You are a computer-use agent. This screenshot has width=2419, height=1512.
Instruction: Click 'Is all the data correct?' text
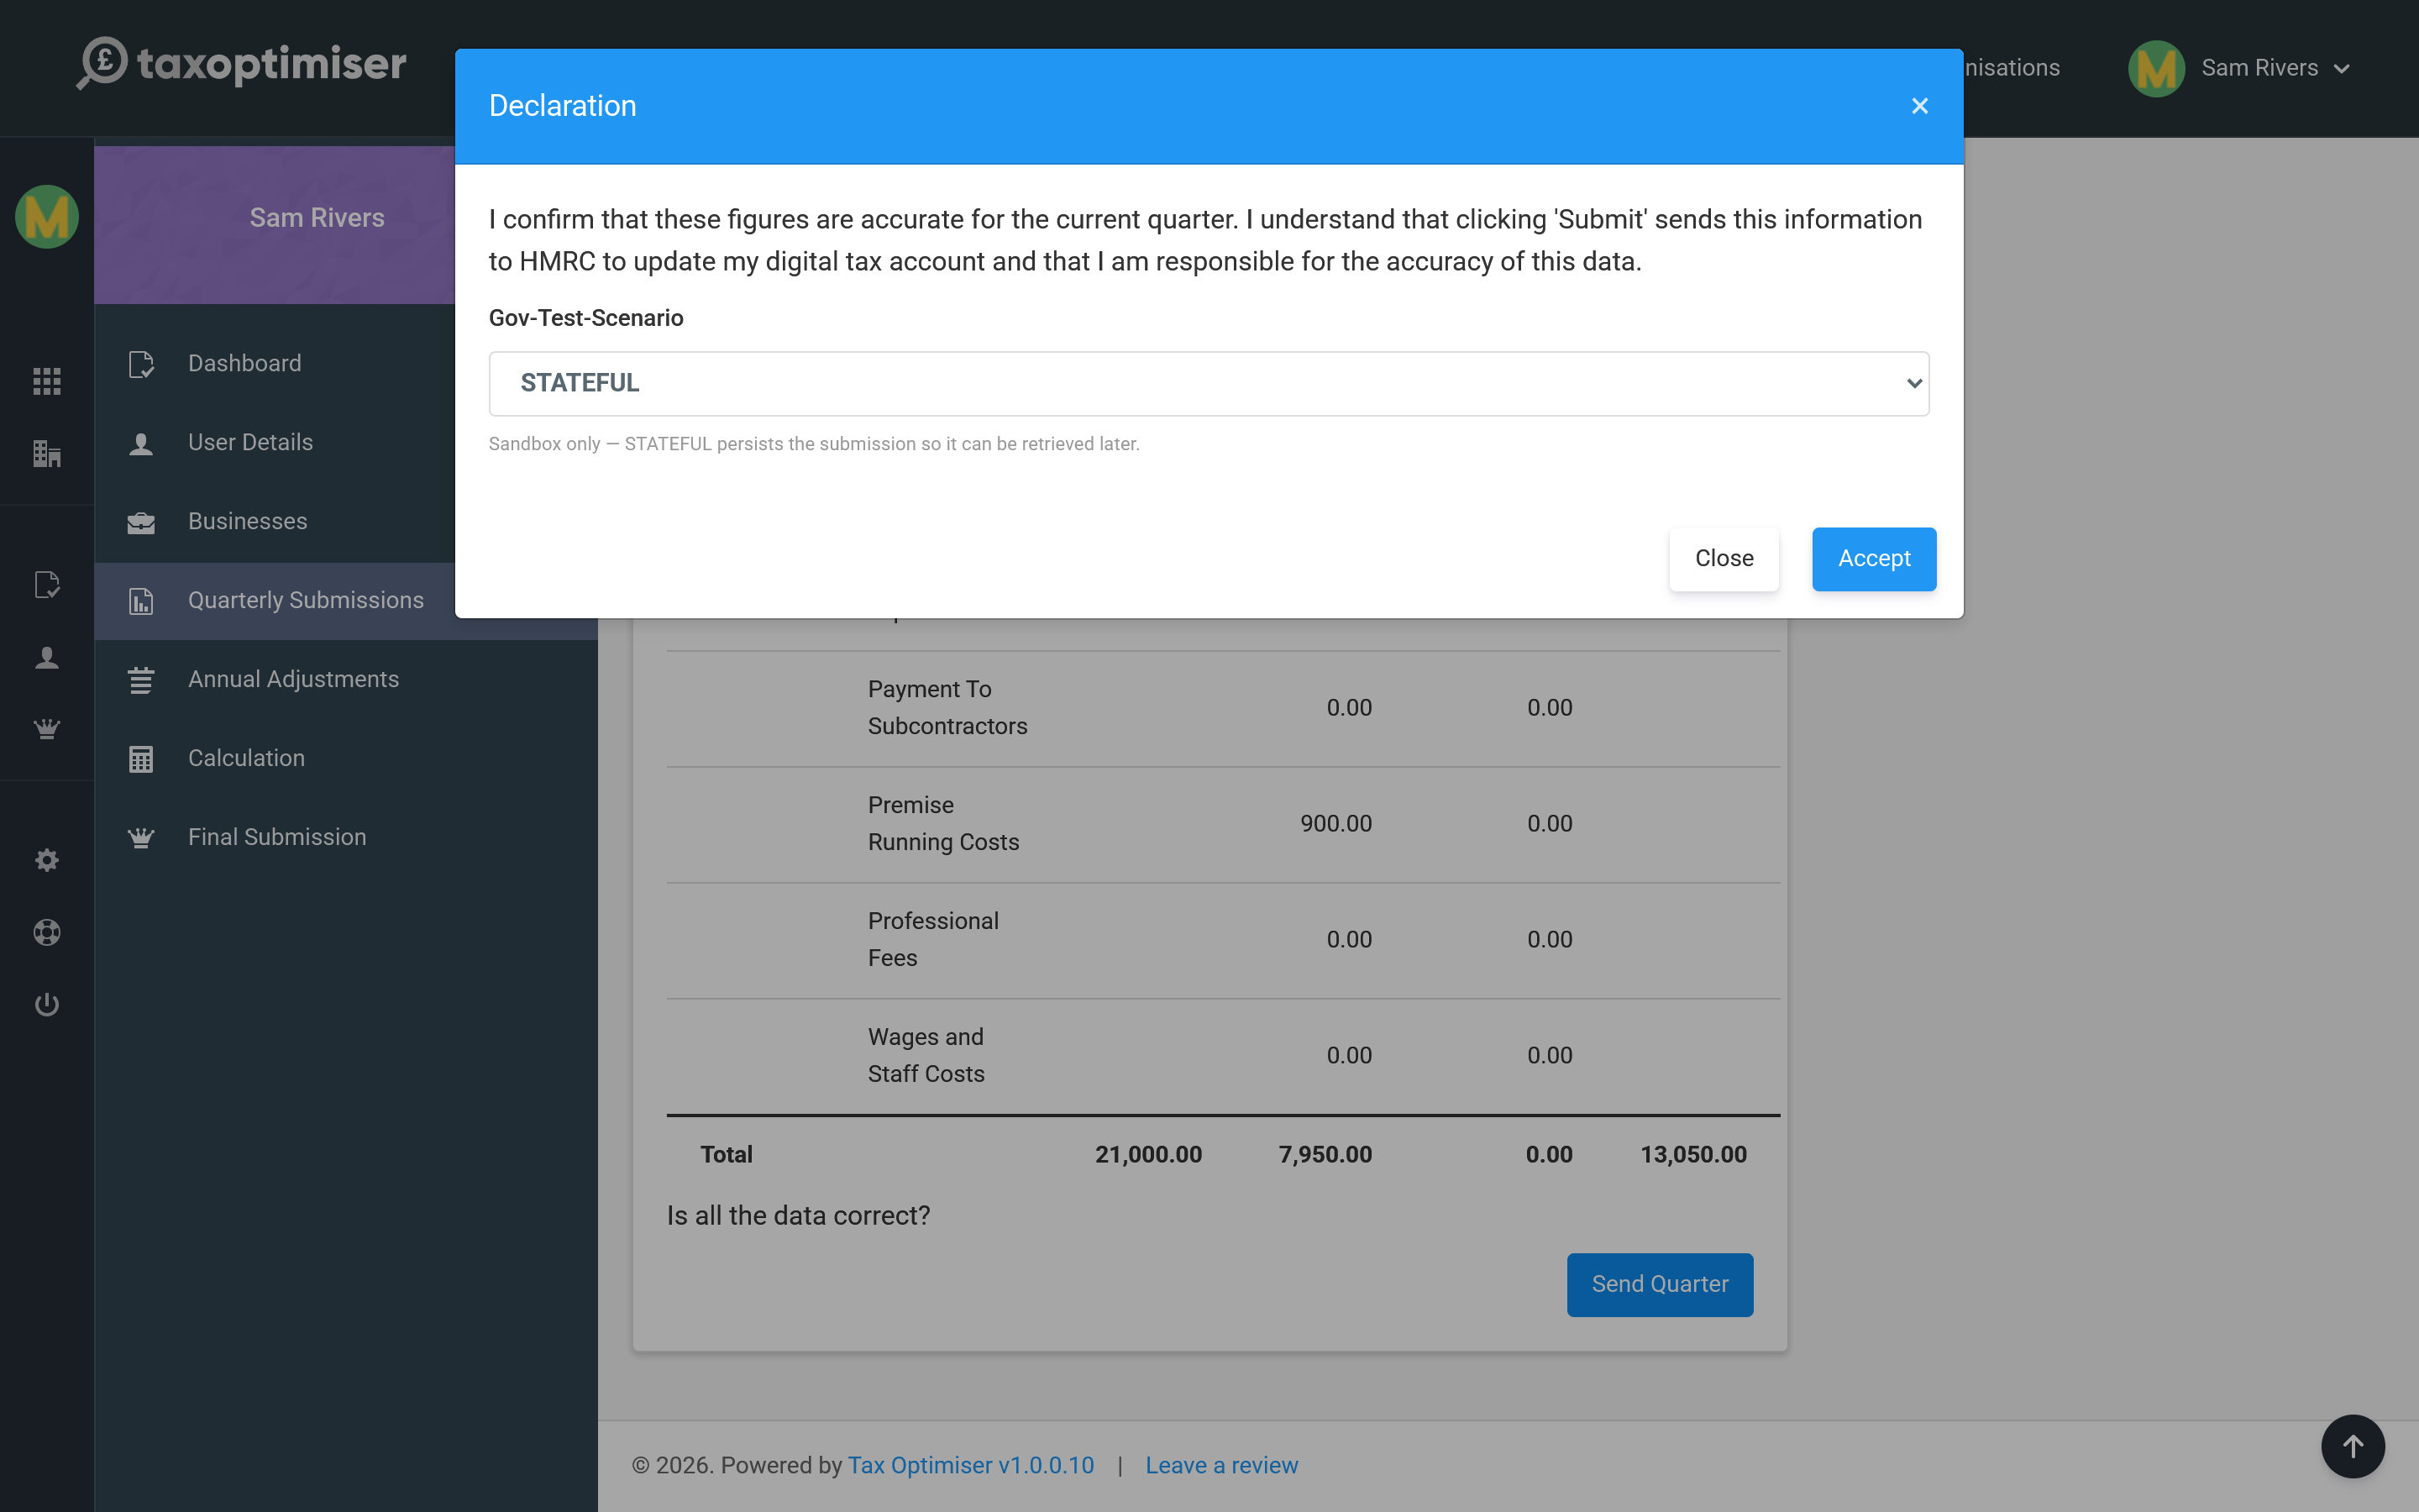(x=798, y=1216)
